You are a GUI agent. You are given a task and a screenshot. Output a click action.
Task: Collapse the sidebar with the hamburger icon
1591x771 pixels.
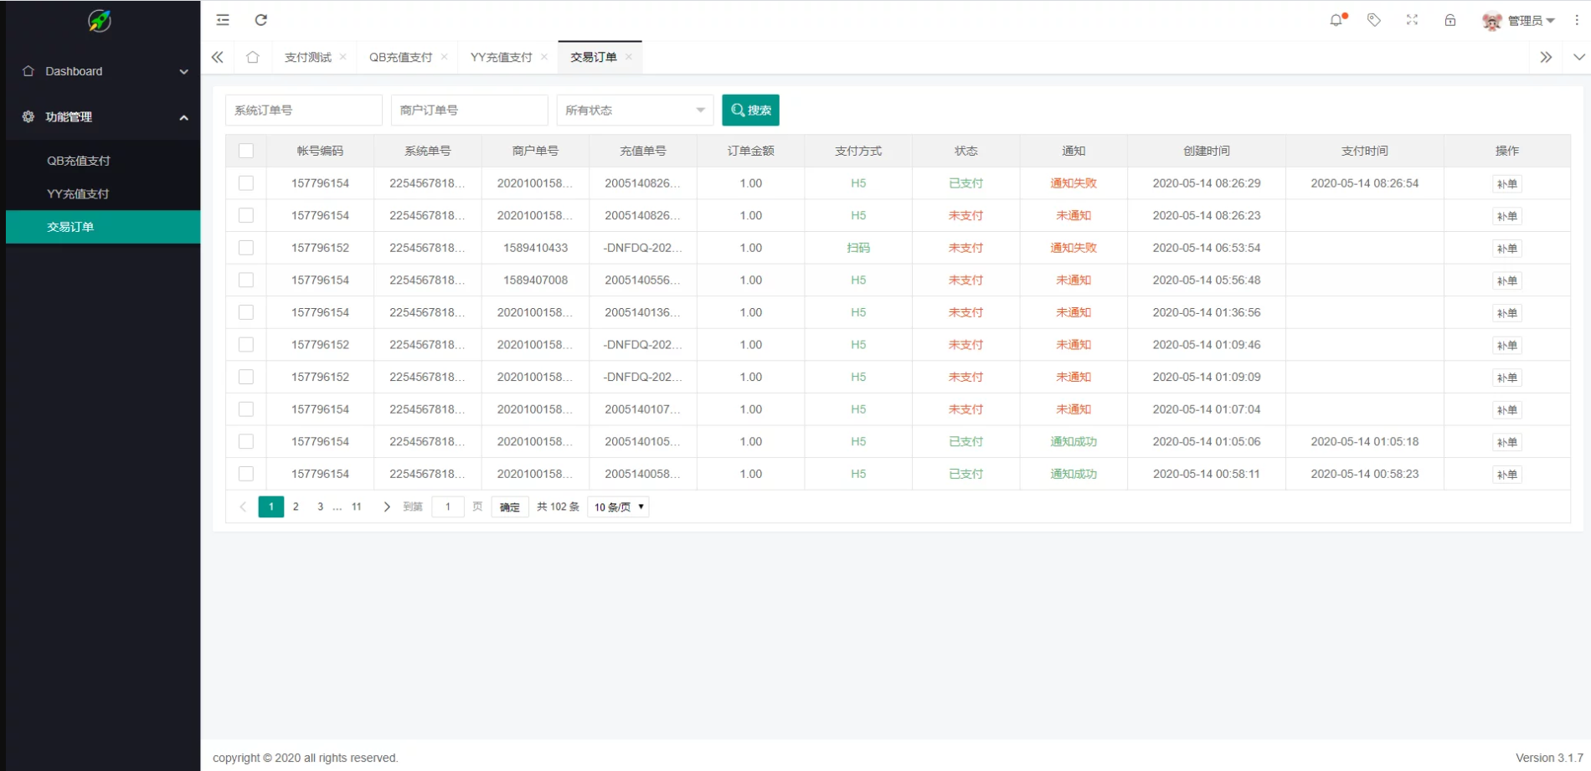(222, 19)
